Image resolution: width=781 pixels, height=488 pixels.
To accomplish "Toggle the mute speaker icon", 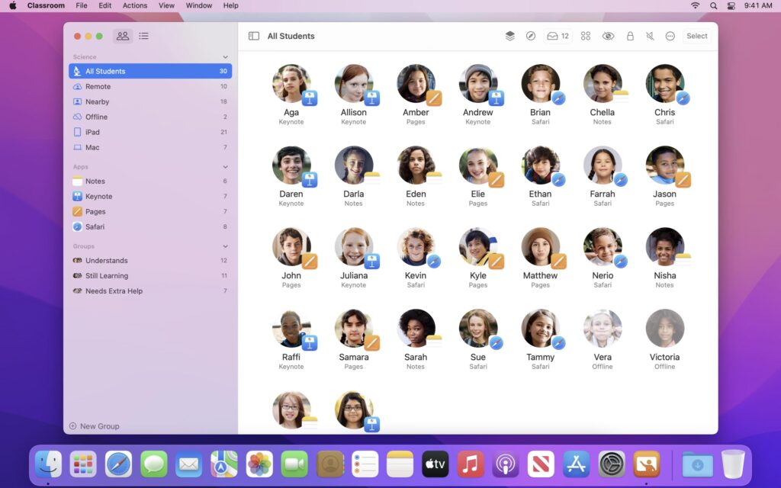I will pyautogui.click(x=650, y=36).
